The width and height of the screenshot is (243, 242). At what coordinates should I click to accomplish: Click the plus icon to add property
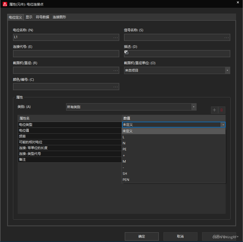pos(215,110)
